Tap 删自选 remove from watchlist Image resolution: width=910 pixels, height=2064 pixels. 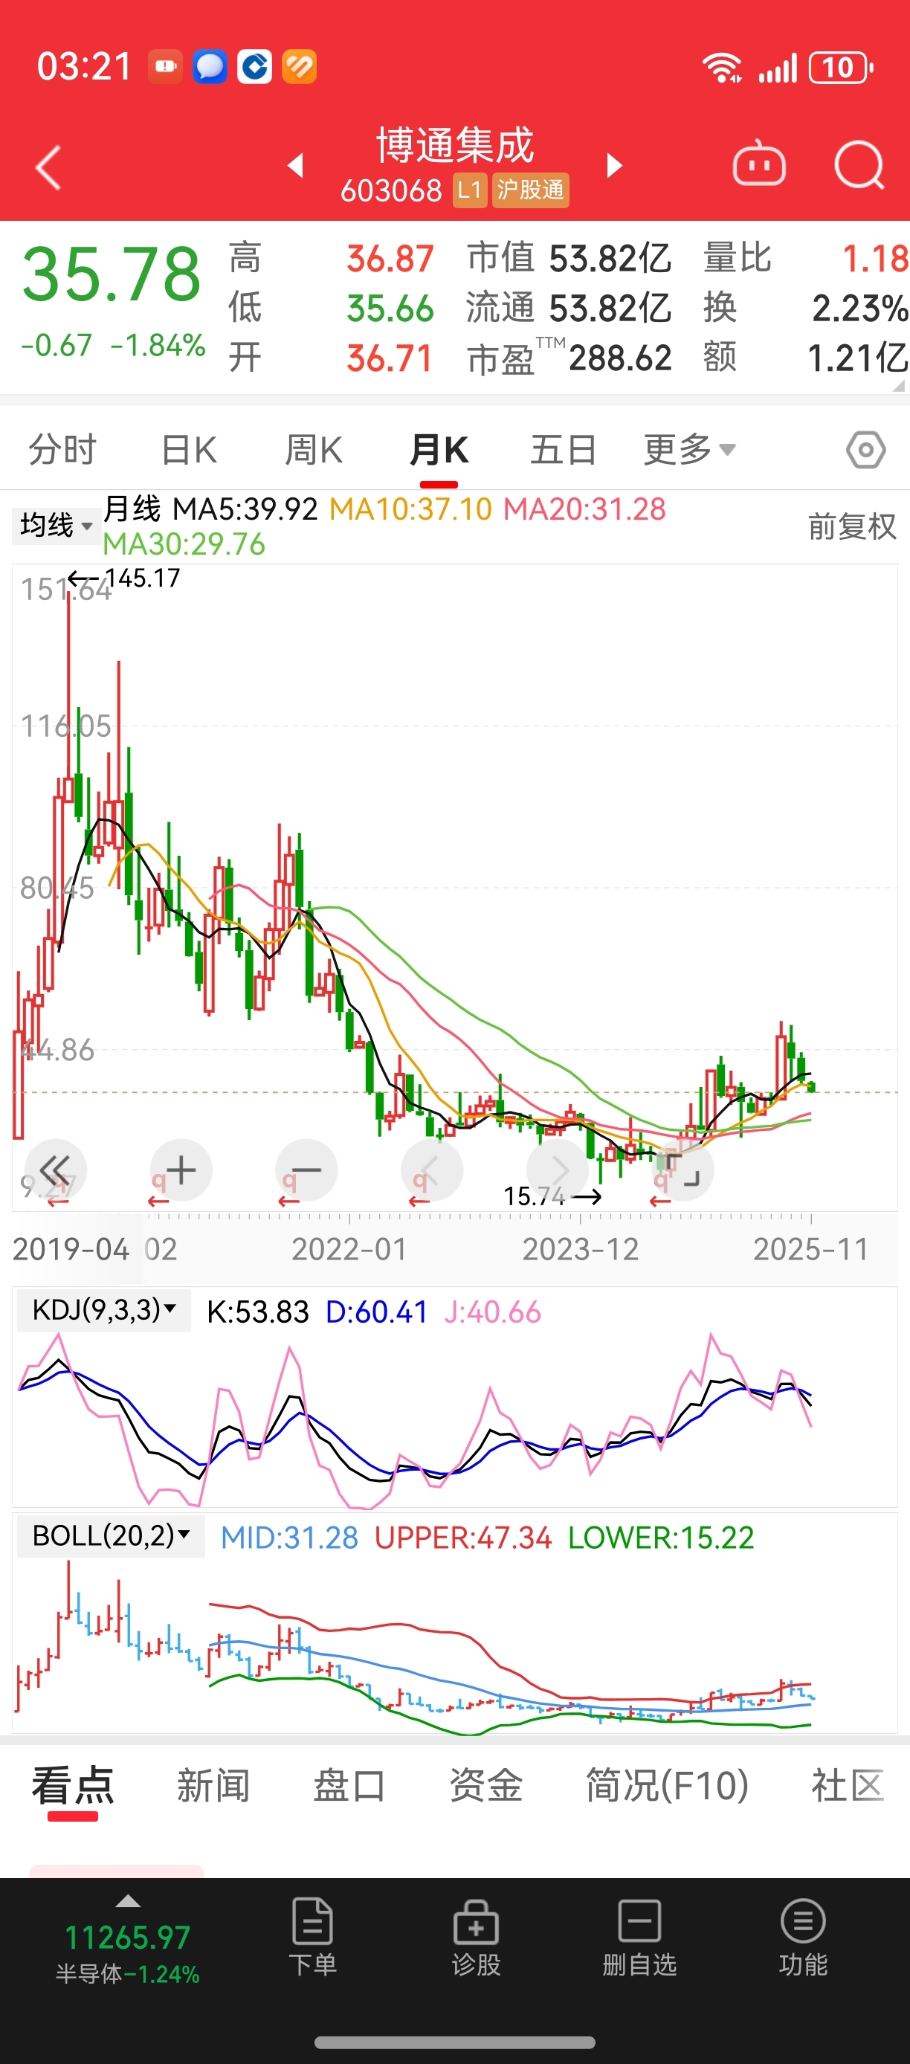639,1937
